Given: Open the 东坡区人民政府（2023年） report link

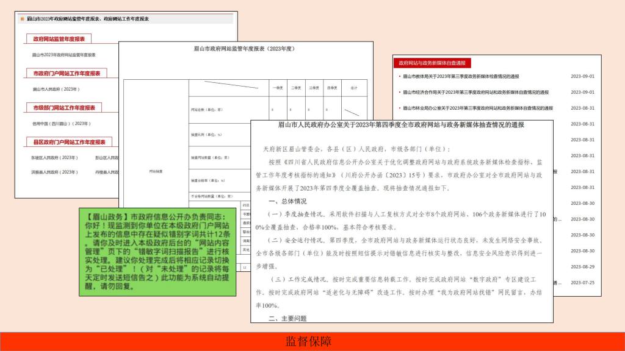Looking at the screenshot, I should coord(54,158).
